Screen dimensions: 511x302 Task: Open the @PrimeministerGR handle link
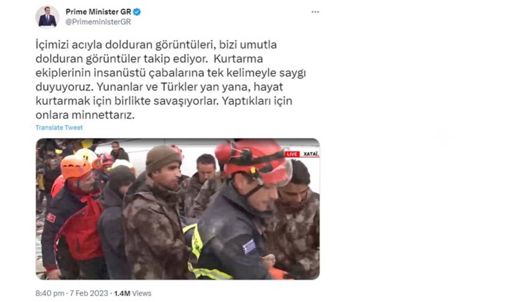(98, 22)
